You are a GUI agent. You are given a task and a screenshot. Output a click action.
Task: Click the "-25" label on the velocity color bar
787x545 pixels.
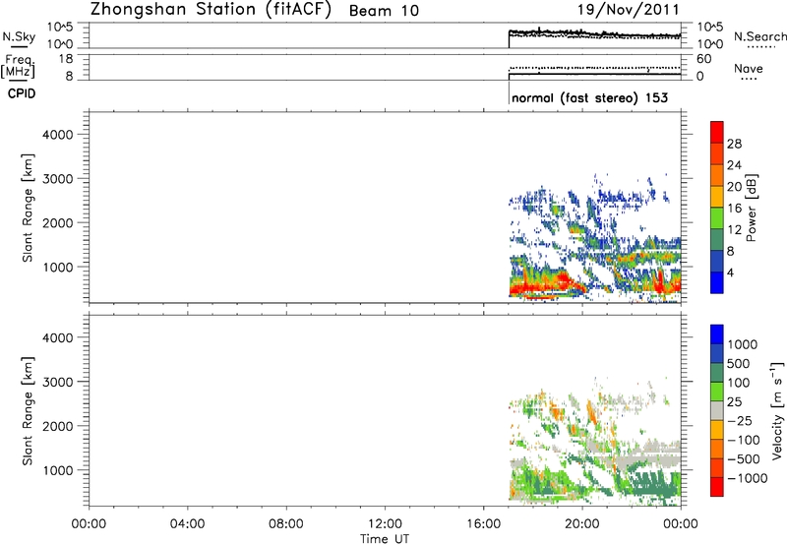(740, 421)
